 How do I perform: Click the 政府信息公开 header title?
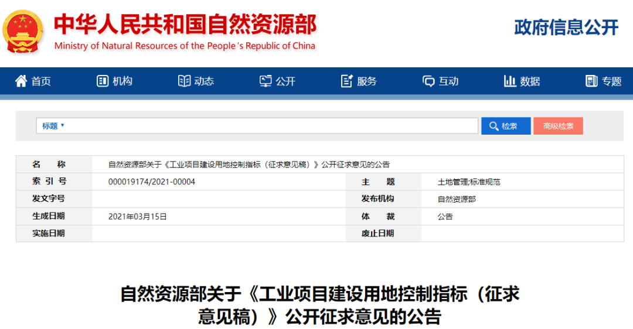(x=566, y=28)
